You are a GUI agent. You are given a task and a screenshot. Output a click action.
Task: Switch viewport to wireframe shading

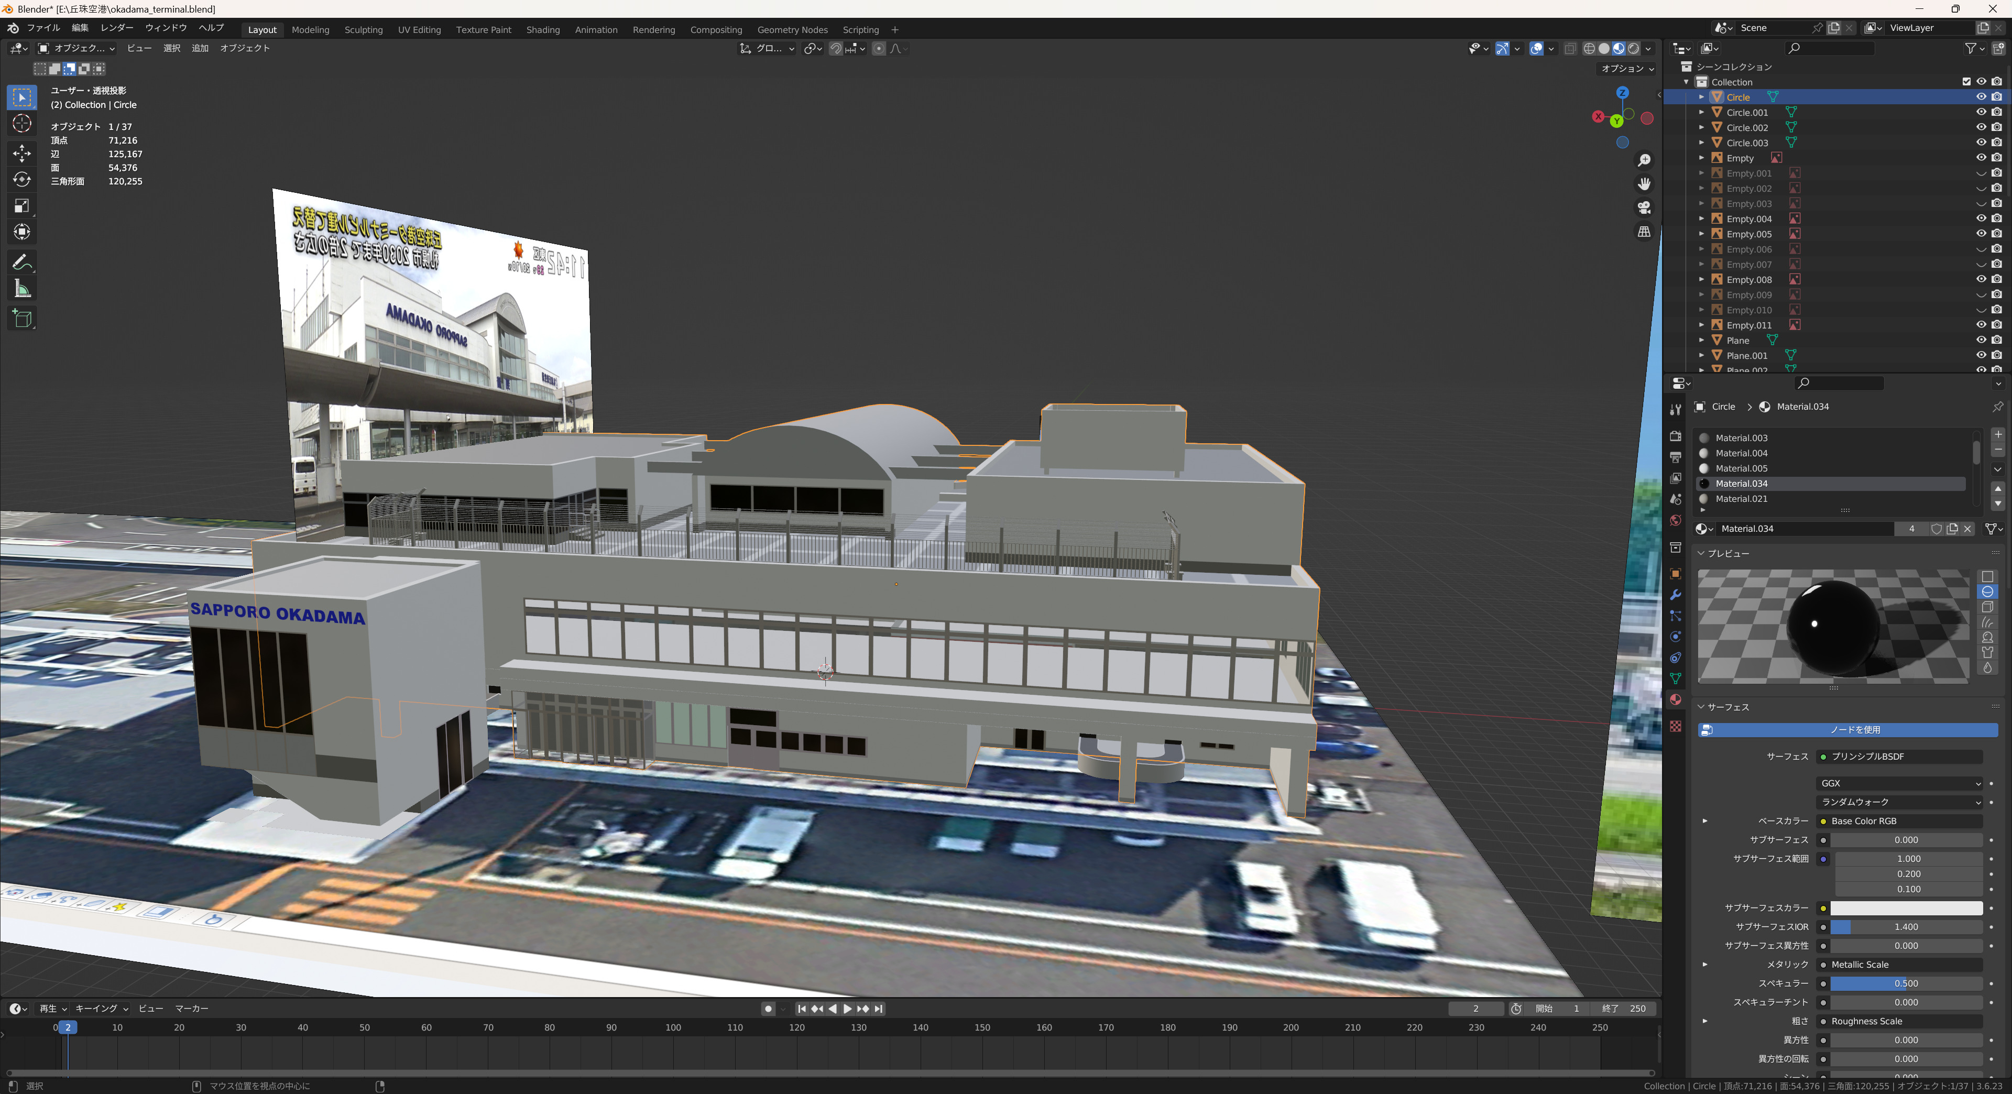pos(1589,48)
